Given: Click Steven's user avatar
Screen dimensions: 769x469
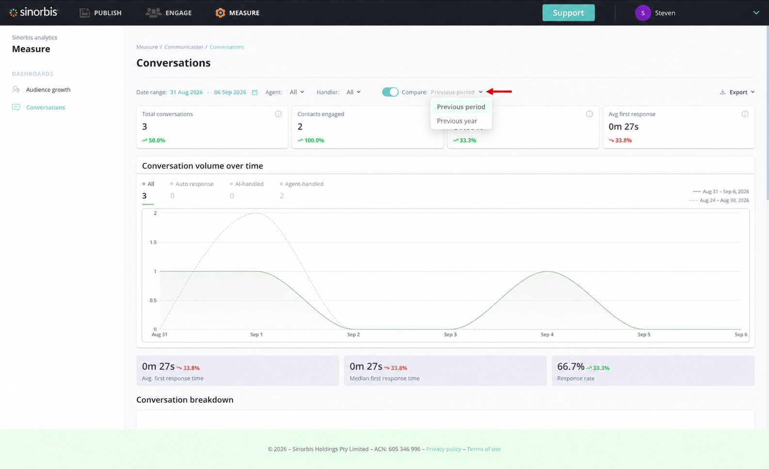Looking at the screenshot, I should click(642, 13).
